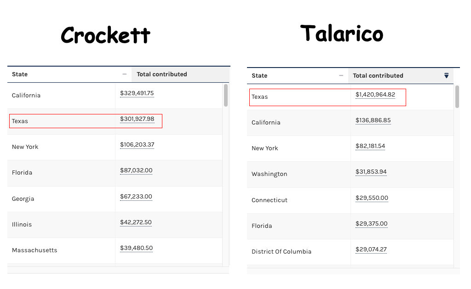The width and height of the screenshot is (471, 289).
Task: Open the $1,420,964.82 Texas contribution link
Action: pyautogui.click(x=375, y=95)
